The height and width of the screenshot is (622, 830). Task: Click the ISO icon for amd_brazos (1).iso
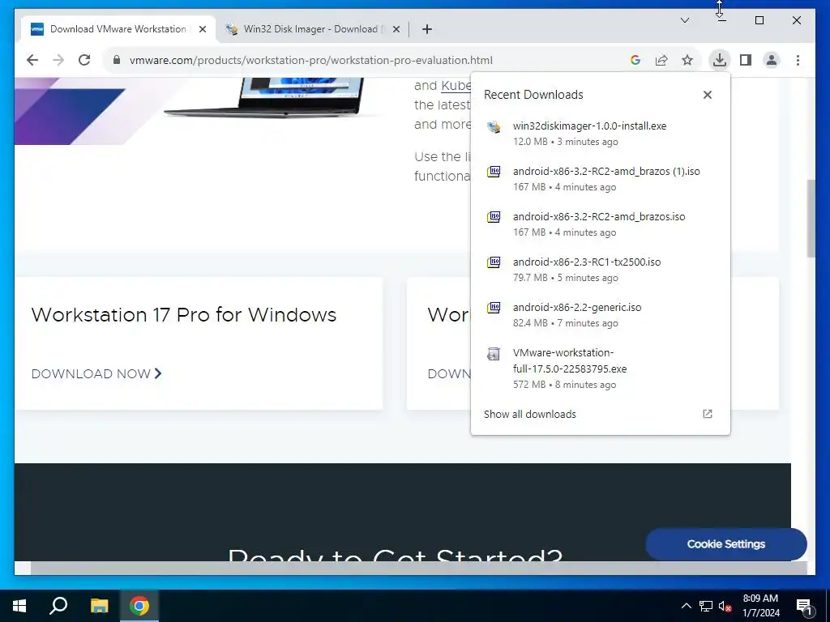(494, 172)
